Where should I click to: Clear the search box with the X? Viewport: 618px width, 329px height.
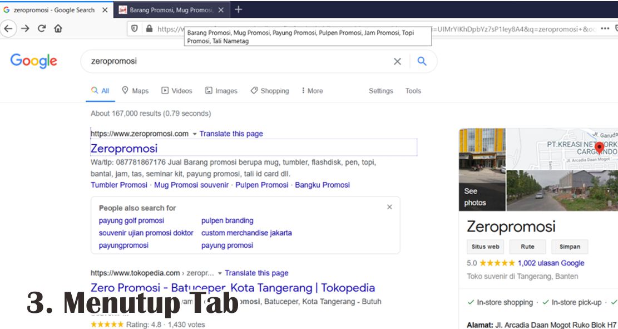click(397, 61)
